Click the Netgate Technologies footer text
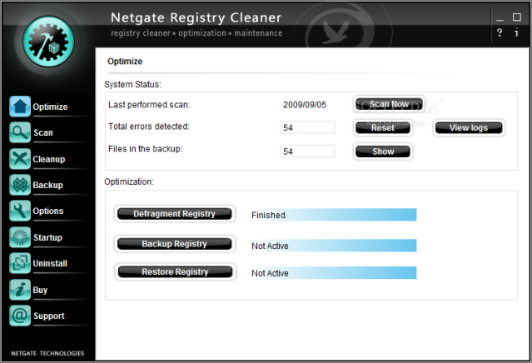Viewport: 532px width, 363px height. [47, 353]
